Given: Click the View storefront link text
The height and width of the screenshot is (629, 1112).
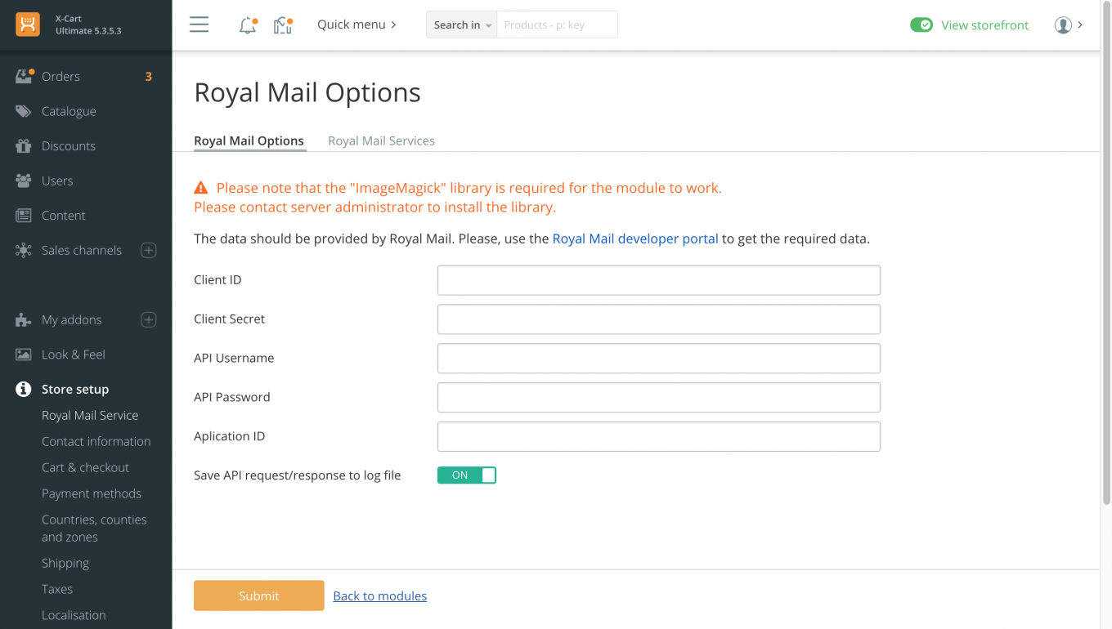Looking at the screenshot, I should [x=985, y=25].
